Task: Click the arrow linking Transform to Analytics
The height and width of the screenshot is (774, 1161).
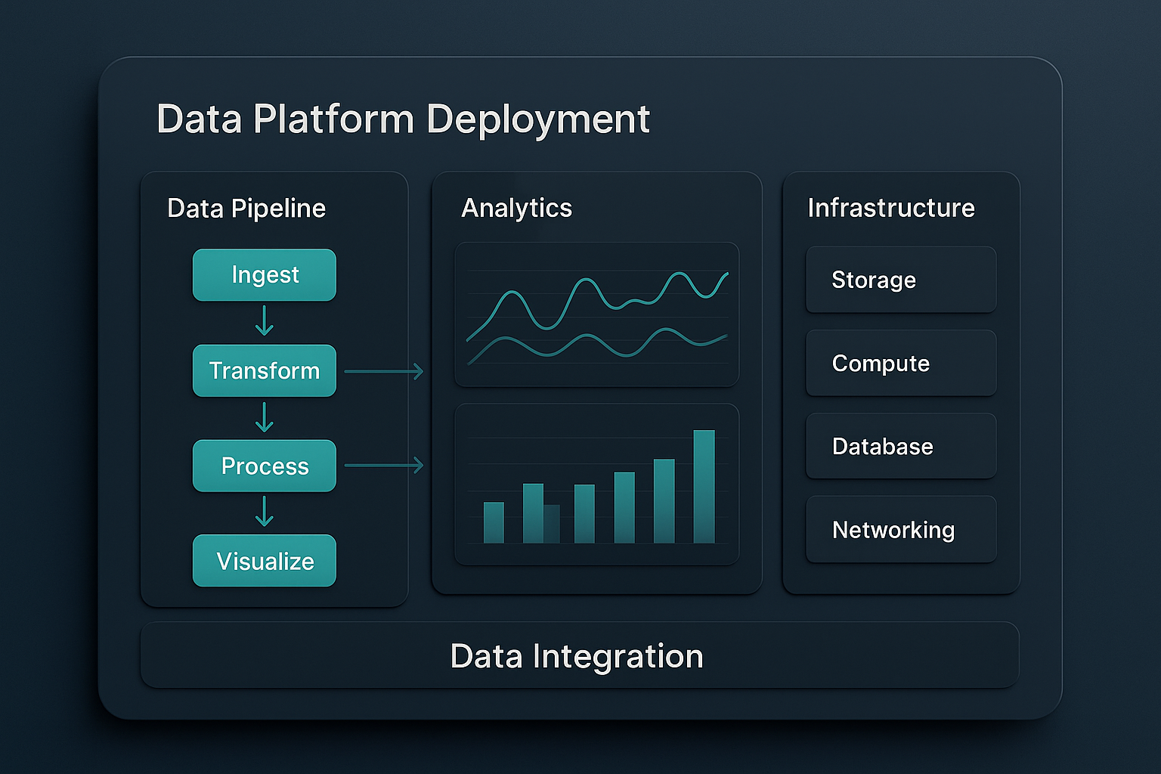Action: (x=385, y=370)
